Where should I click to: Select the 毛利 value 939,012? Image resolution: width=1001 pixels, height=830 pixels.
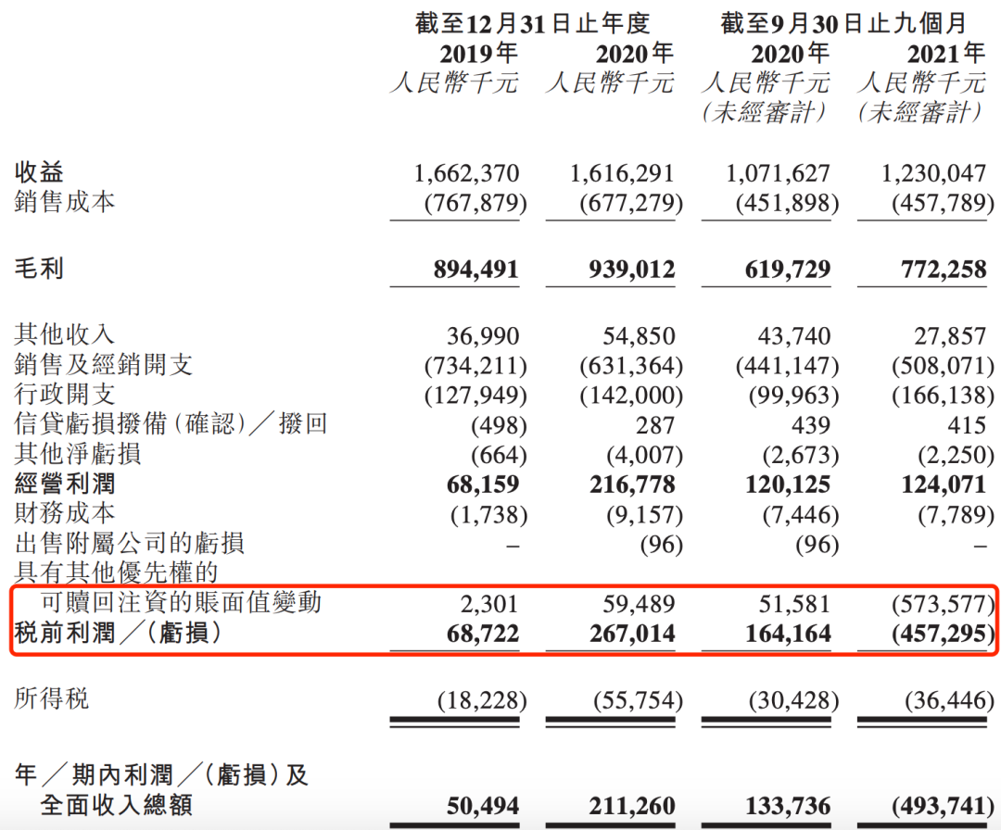pos(622,270)
